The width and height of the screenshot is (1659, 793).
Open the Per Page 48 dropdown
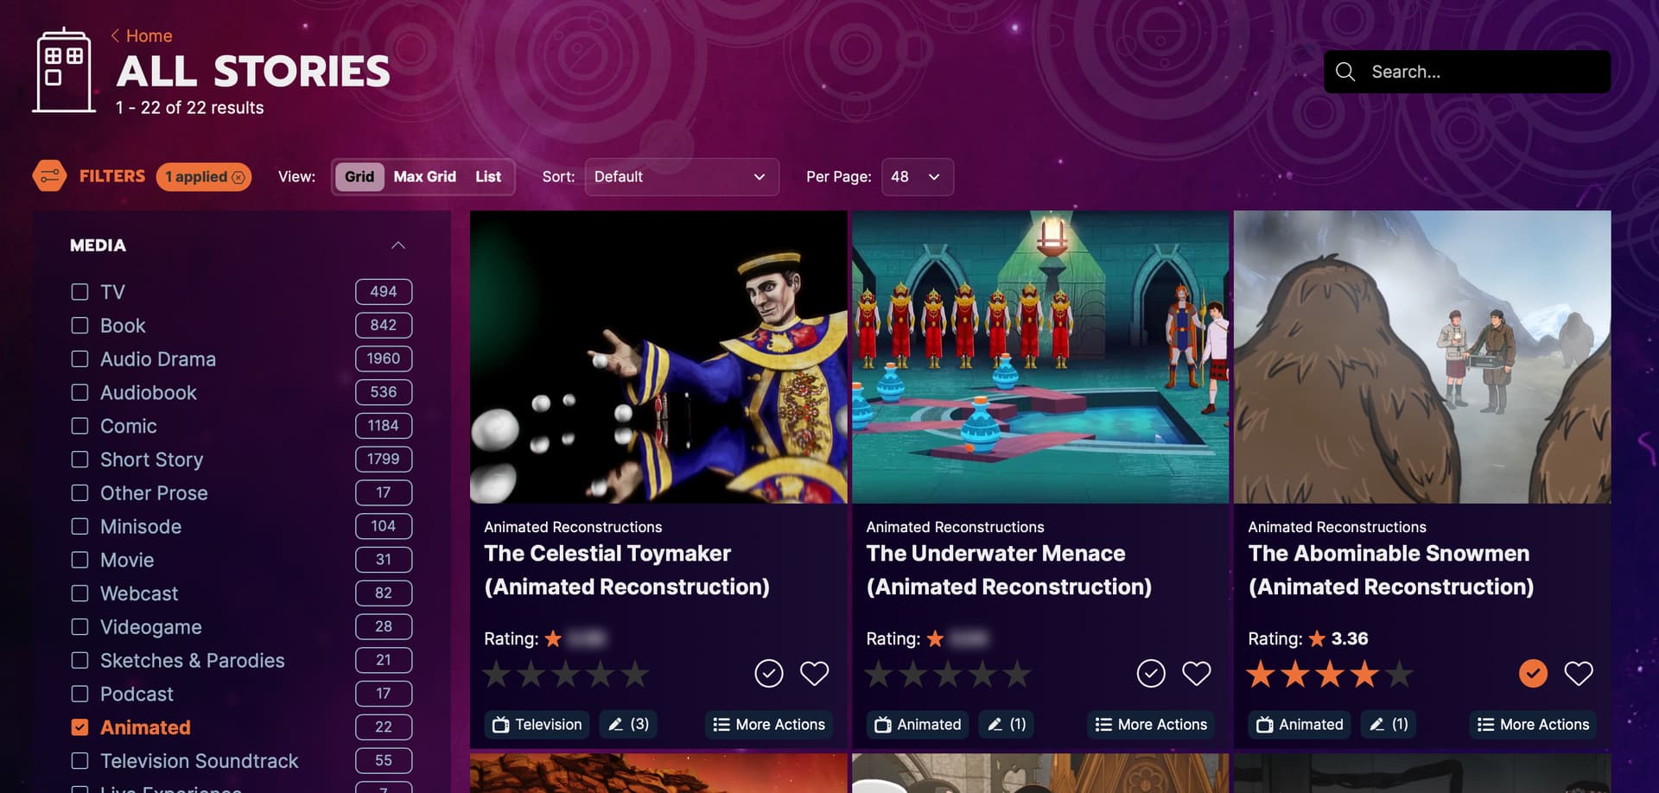(918, 177)
